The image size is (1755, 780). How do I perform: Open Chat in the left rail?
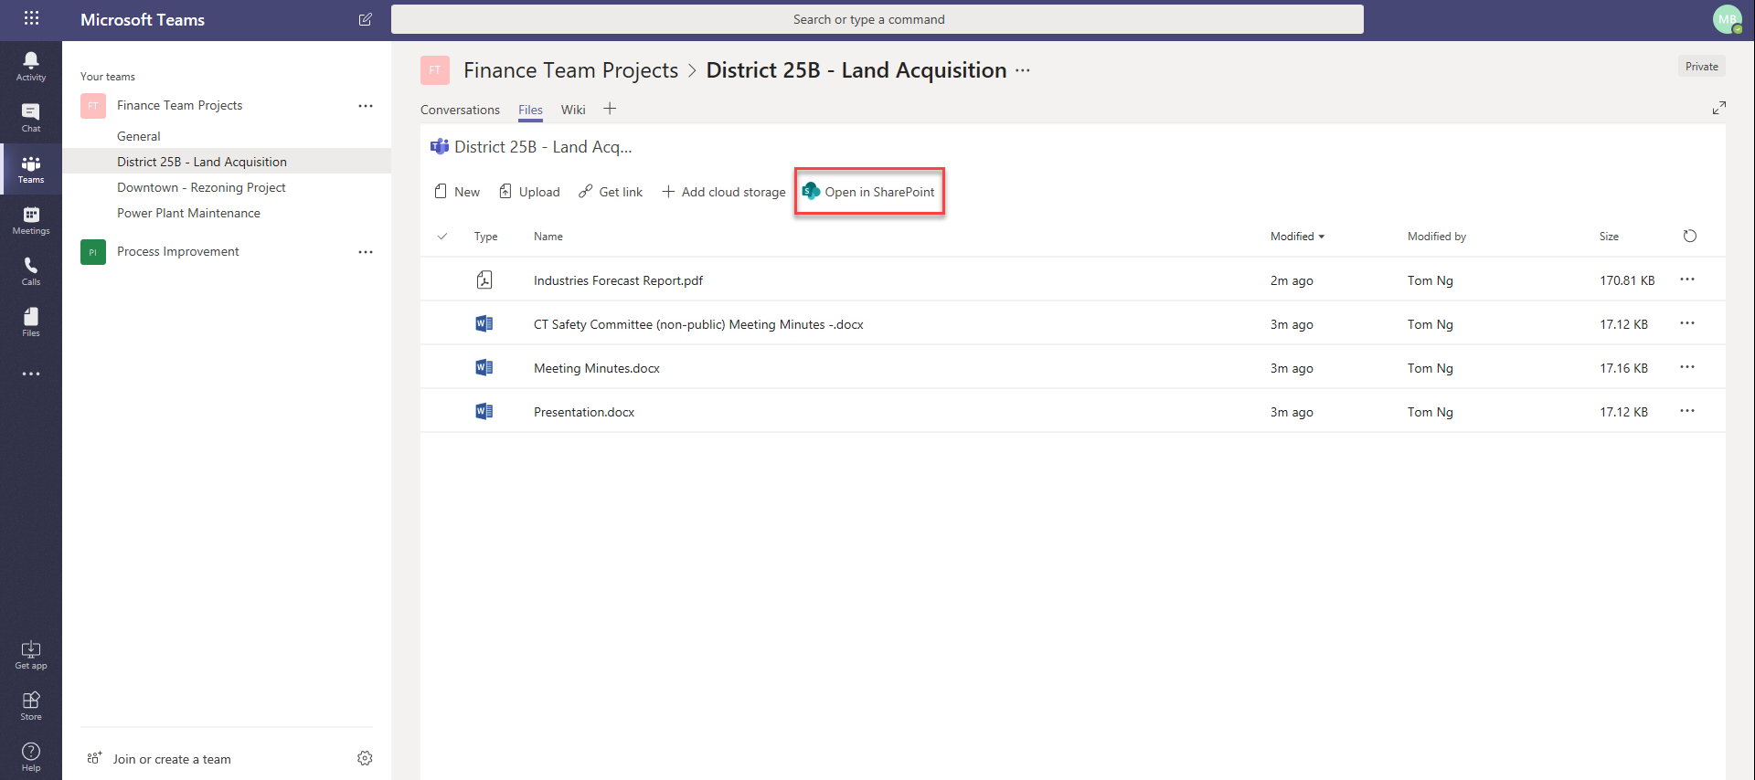(x=31, y=118)
